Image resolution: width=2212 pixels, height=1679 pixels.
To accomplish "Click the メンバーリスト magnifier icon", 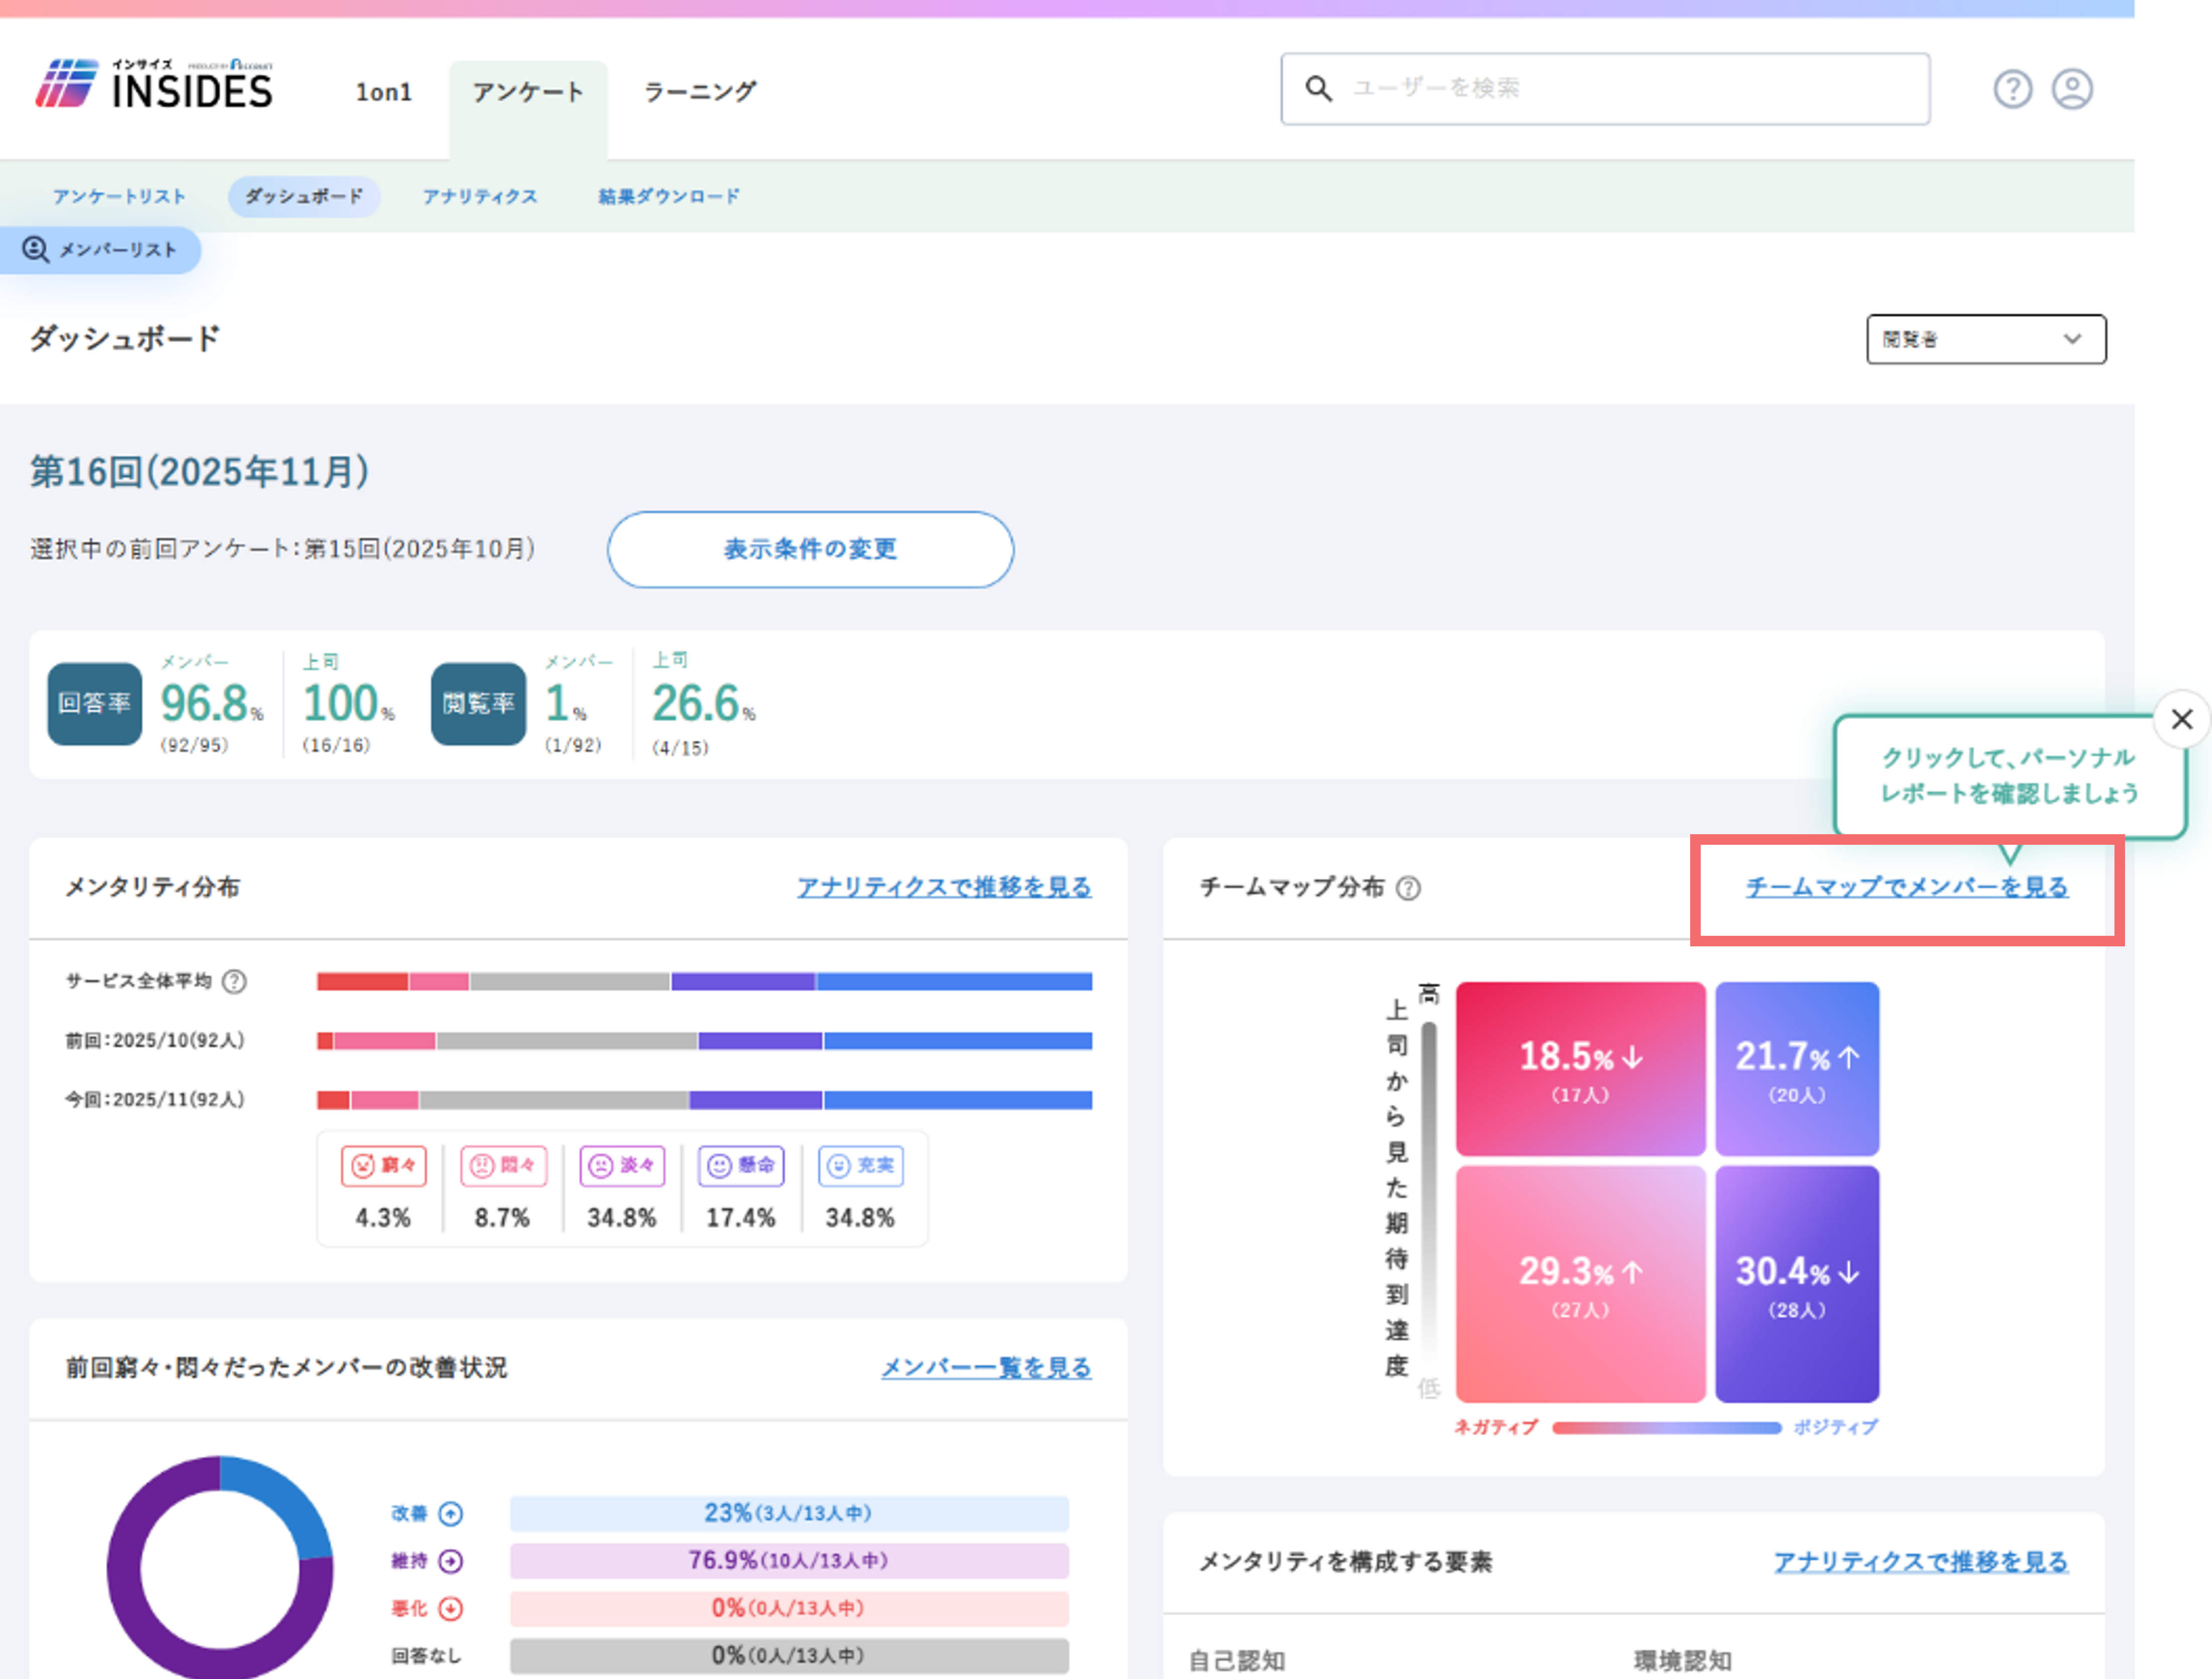I will click(x=36, y=249).
